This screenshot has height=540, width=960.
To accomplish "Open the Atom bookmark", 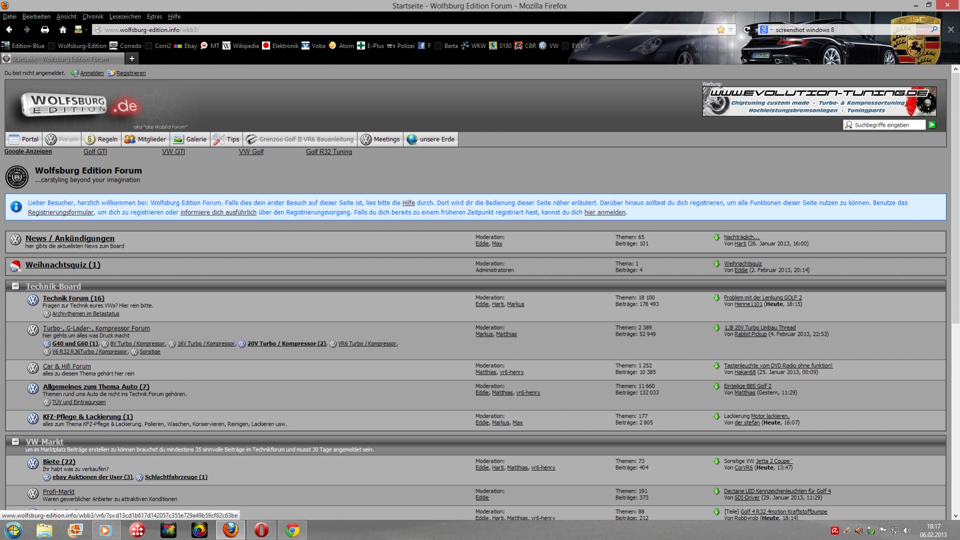I will click(341, 46).
